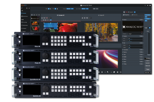Collapse the Size section

click(123, 43)
